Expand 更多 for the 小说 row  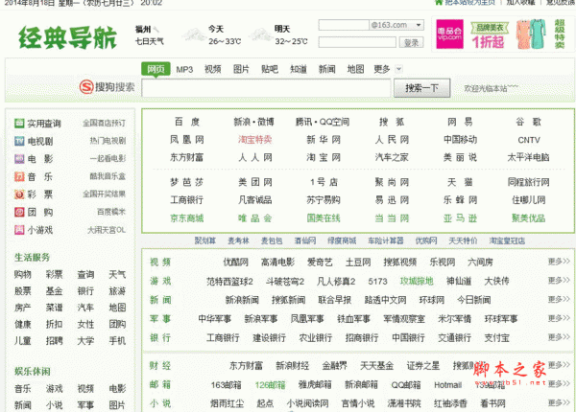[559, 403]
